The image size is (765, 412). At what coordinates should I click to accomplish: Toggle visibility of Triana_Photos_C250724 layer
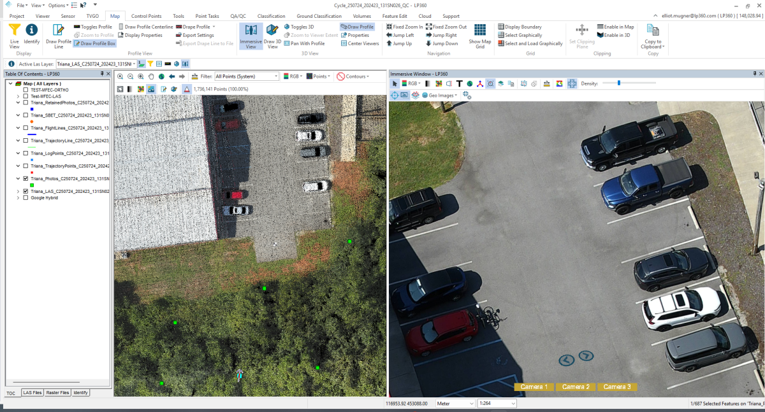(26, 179)
